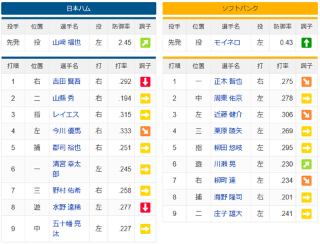This screenshot has height=244, width=320.
Task: Open 今川 優馬 player page
Action: click(67, 131)
